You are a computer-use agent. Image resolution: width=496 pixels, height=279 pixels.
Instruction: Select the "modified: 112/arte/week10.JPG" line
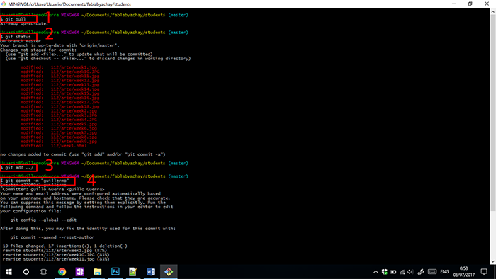60,72
